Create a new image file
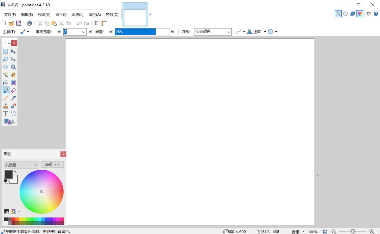Image resolution: width=380 pixels, height=234 pixels. 4,23
